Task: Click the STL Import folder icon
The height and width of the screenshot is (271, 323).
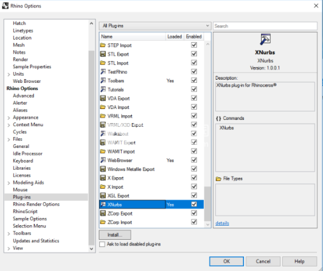Action: (x=103, y=63)
